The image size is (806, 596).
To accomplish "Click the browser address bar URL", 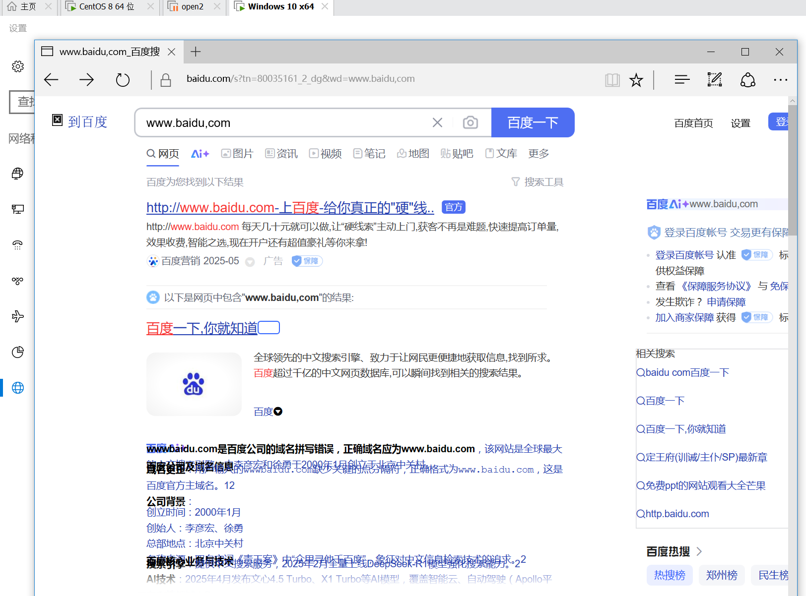I will [301, 79].
